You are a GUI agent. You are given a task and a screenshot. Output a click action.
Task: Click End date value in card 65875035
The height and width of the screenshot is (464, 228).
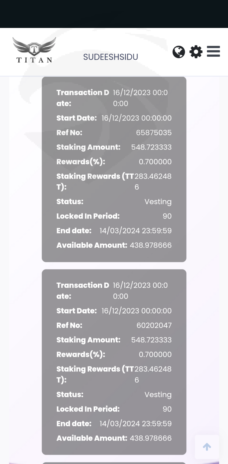point(135,231)
